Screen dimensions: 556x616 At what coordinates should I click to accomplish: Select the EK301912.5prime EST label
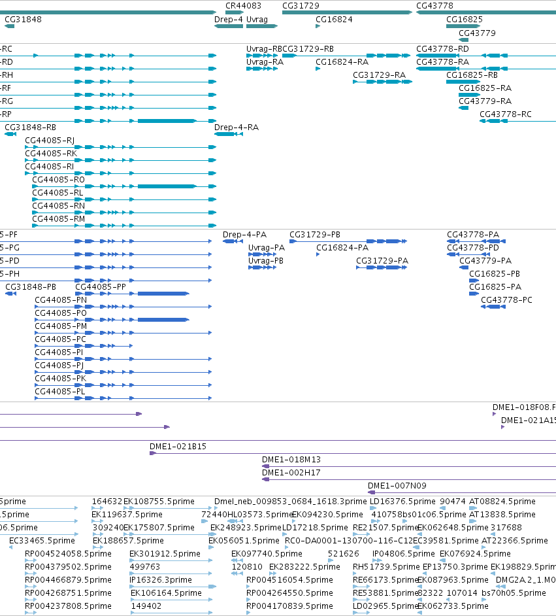point(165,553)
